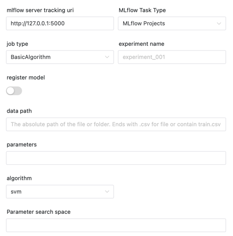Click the data path input field
The height and width of the screenshot is (236, 233).
click(x=116, y=124)
